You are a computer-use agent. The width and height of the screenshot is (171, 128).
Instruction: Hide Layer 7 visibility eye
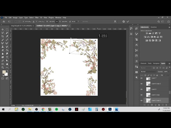(141, 78)
